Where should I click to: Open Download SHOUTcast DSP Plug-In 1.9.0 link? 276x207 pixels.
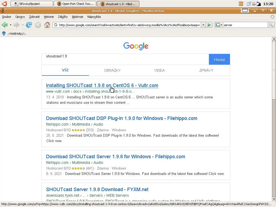pyautogui.click(x=122, y=118)
